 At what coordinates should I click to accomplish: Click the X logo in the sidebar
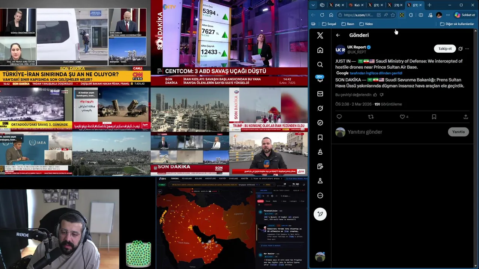320,35
